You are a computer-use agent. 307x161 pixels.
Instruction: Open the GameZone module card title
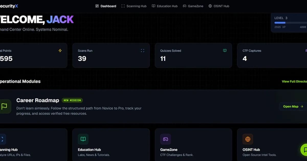tap(169, 150)
